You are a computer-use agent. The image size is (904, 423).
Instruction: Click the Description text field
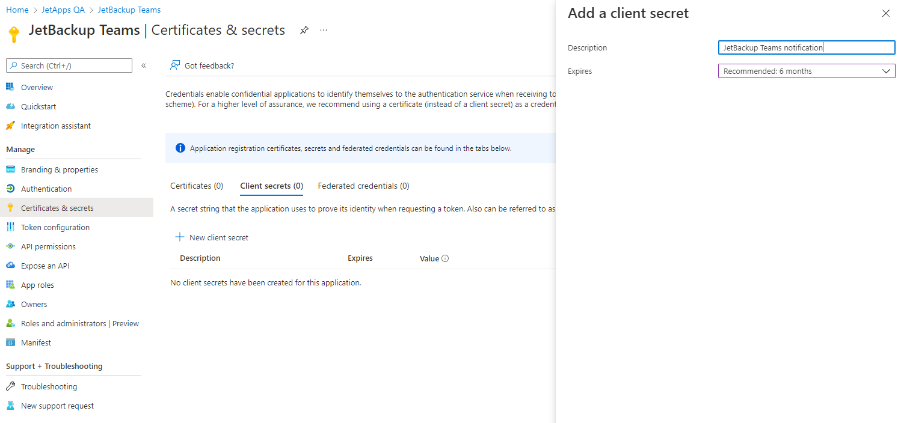pyautogui.click(x=807, y=47)
